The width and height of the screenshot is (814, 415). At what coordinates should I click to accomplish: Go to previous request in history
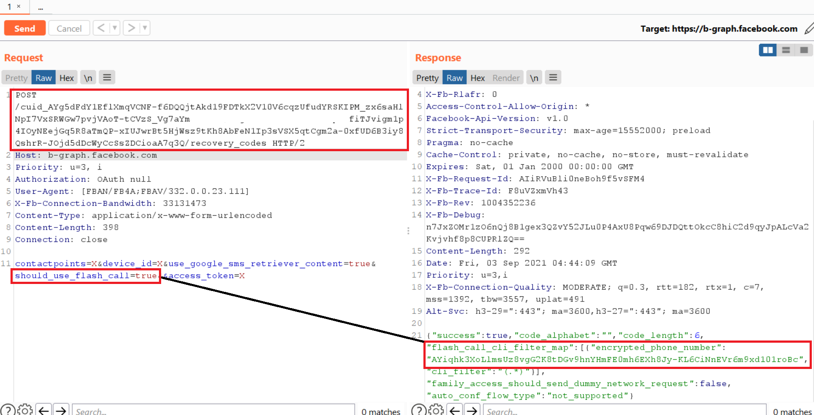[101, 28]
